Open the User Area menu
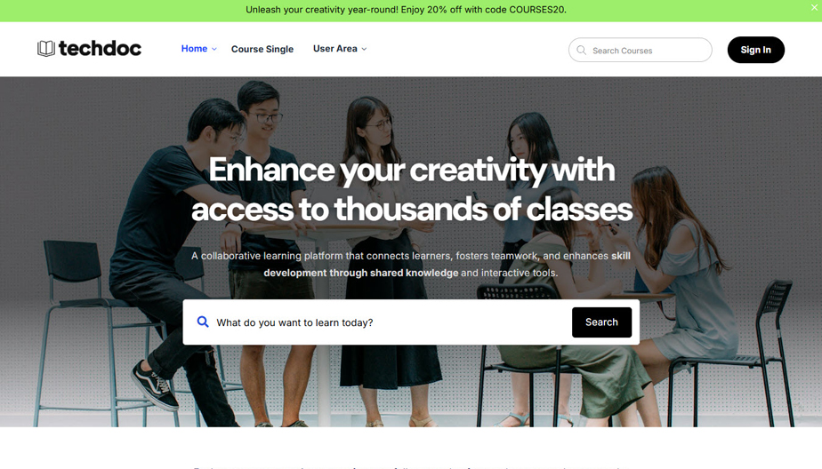 (335, 49)
